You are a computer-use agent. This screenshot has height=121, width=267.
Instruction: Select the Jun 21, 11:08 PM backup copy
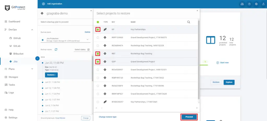[x=52, y=82]
